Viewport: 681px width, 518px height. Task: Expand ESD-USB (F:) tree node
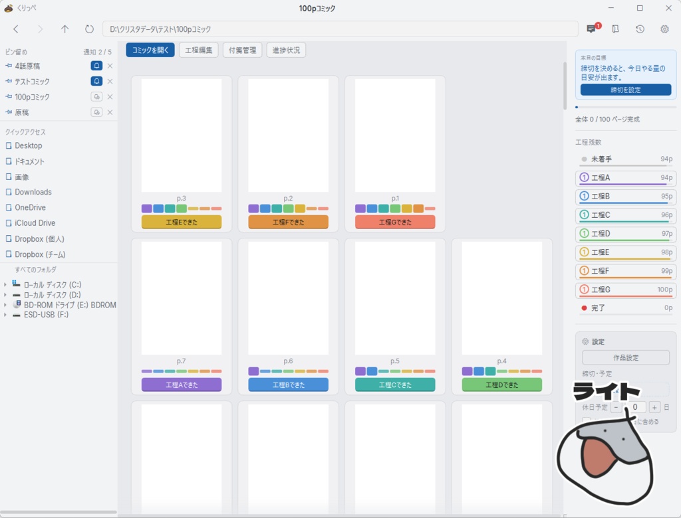5,315
